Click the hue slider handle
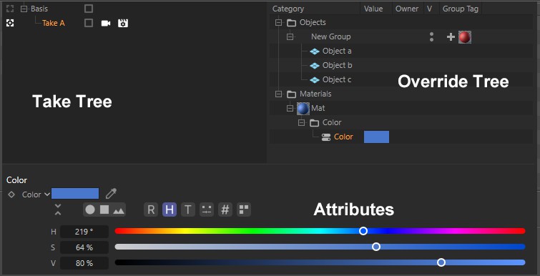The image size is (540, 276). (363, 231)
